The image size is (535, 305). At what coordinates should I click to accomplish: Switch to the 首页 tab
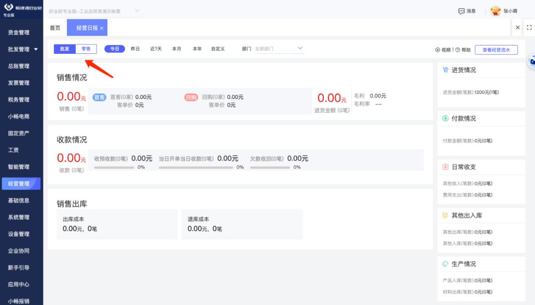tap(54, 28)
